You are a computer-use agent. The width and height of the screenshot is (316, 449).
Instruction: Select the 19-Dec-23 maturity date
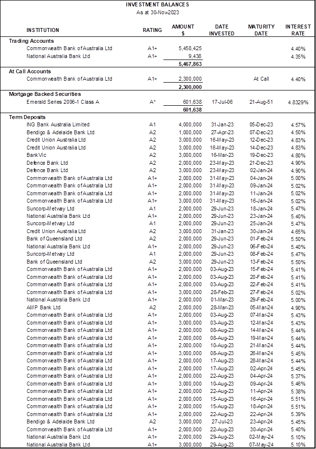(x=261, y=155)
